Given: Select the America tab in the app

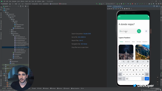Looking at the screenshot, I should (x=127, y=42).
